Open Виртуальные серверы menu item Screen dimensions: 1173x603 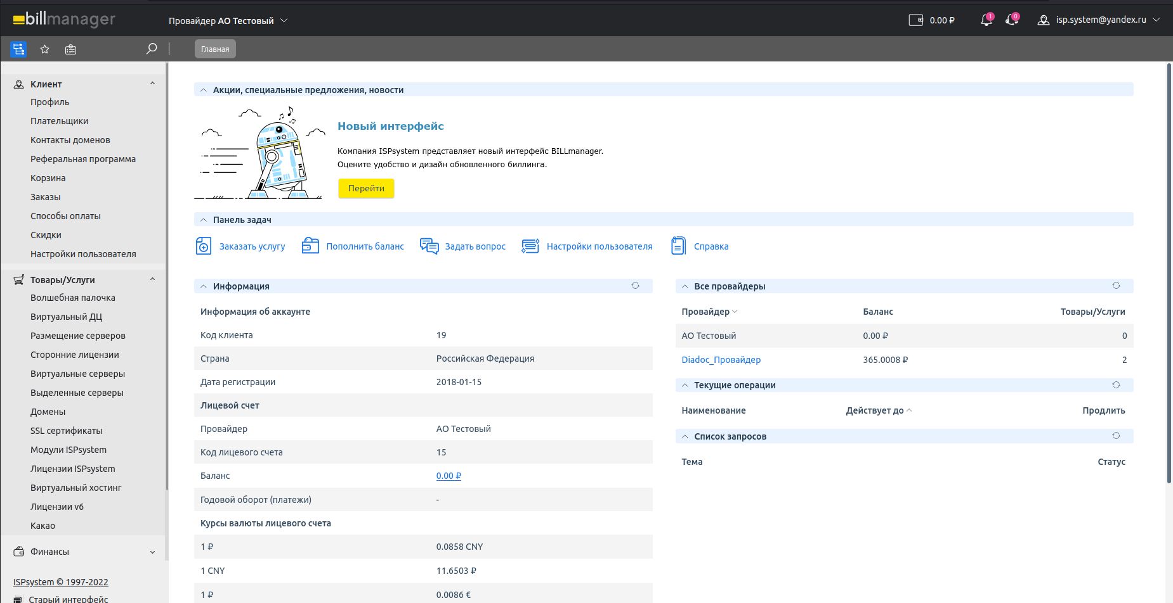pos(78,374)
